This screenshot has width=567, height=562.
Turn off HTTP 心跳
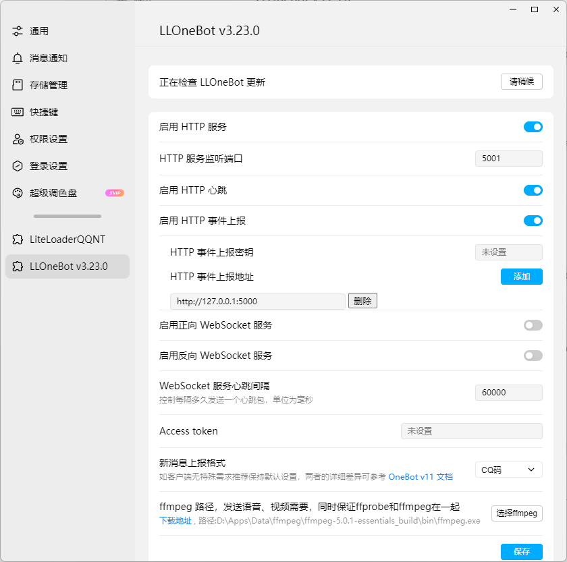533,192
